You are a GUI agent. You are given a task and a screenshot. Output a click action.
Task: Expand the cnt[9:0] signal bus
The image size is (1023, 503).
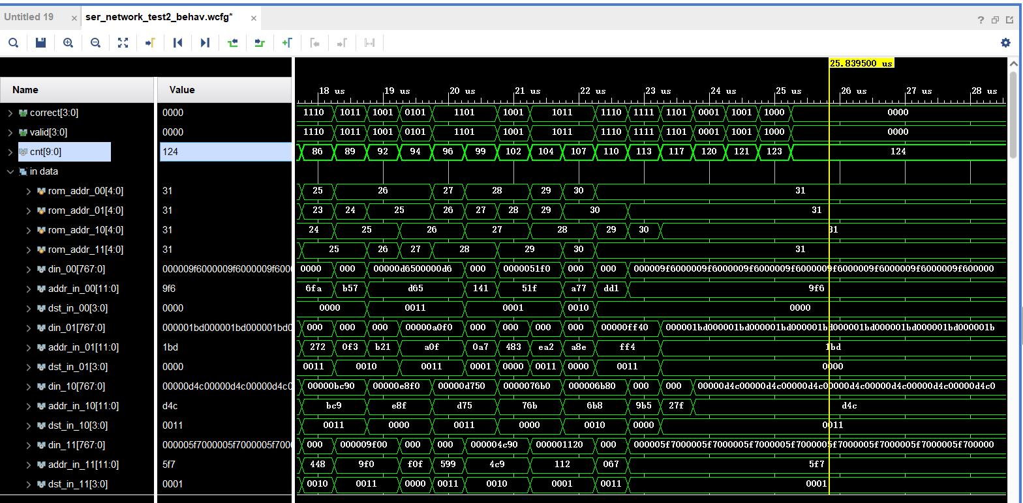point(10,152)
